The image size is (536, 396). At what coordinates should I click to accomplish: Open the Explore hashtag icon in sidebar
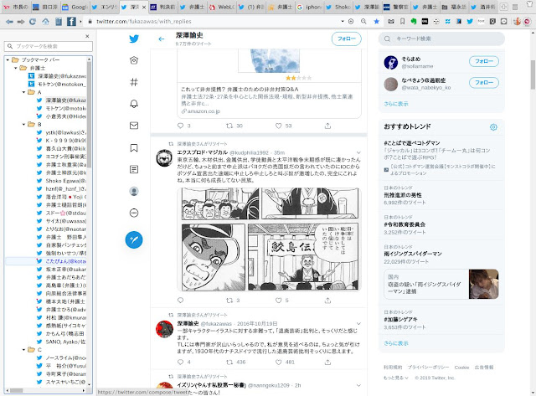click(x=134, y=82)
